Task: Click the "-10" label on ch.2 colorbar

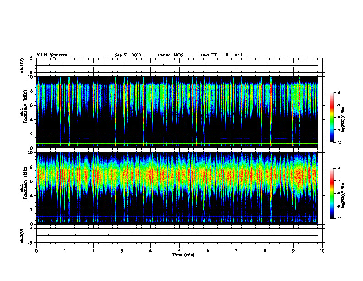Action: pos(339,219)
